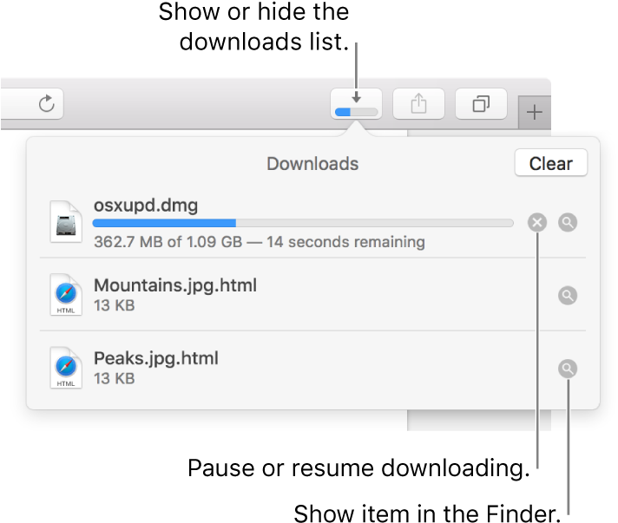618x523 pixels.
Task: Show osxupd.dmg in Finder magnifier
Action: [568, 223]
